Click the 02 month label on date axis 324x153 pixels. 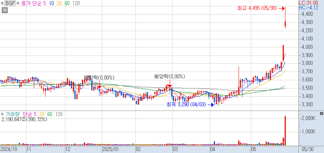coord(139,149)
